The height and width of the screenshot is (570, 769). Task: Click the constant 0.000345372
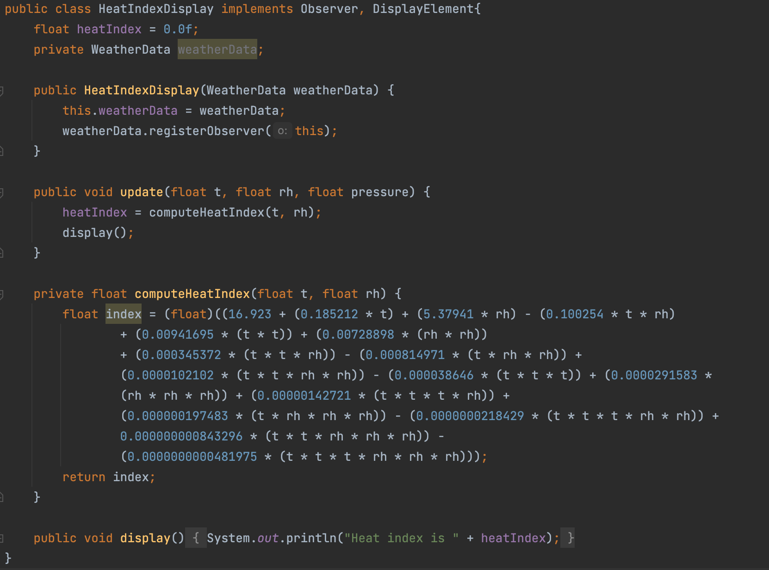(181, 355)
